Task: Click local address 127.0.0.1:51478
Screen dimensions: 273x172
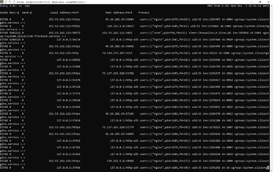Action: pos(68,80)
